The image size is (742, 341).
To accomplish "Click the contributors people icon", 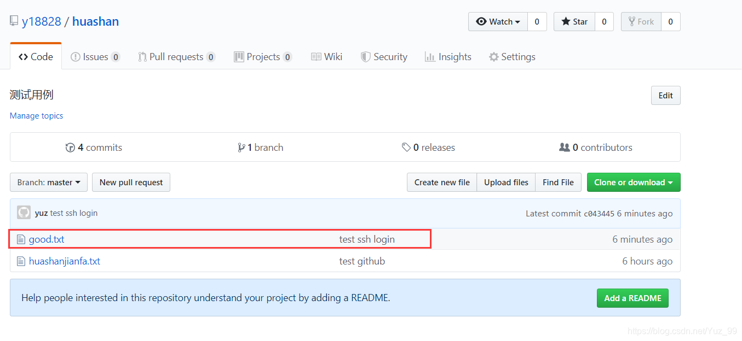I will pos(565,148).
